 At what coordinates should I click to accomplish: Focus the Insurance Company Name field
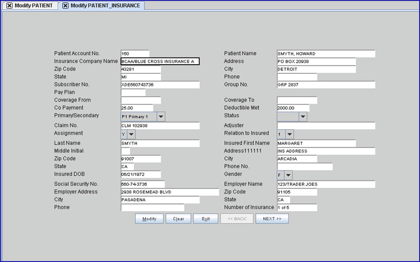(160, 61)
